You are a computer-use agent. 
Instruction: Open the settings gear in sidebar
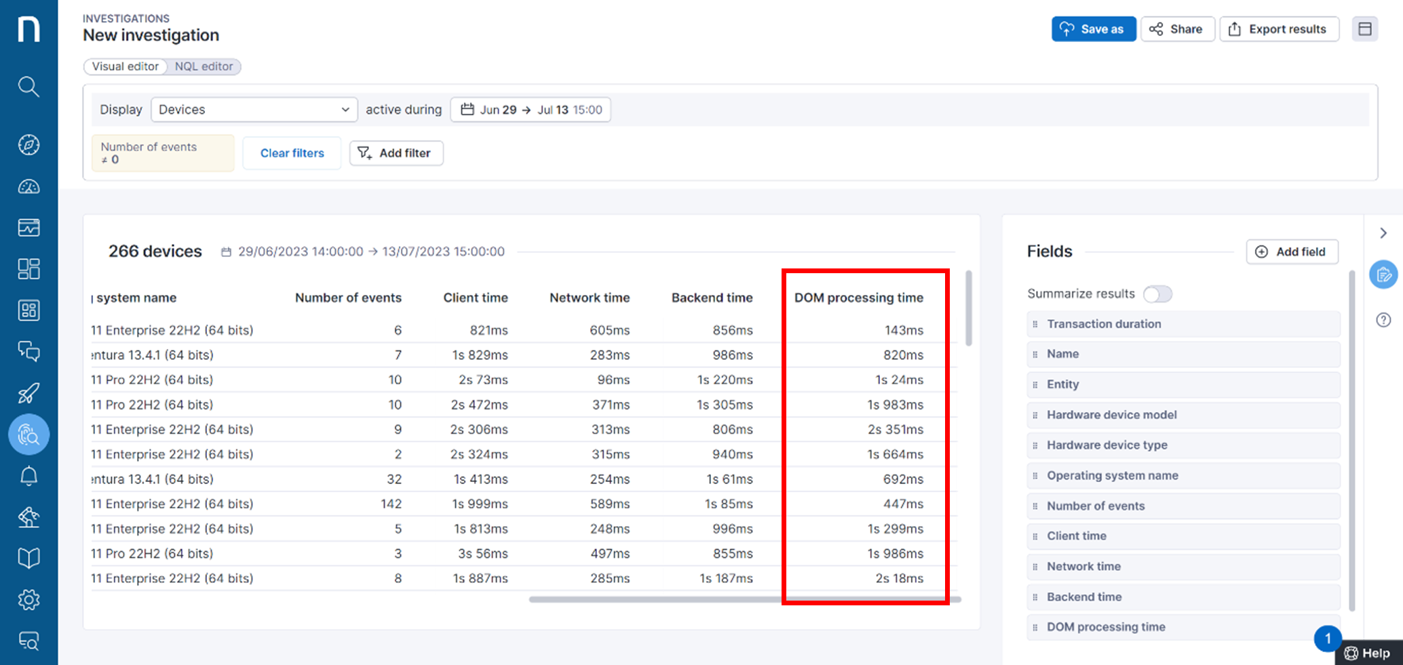tap(28, 599)
